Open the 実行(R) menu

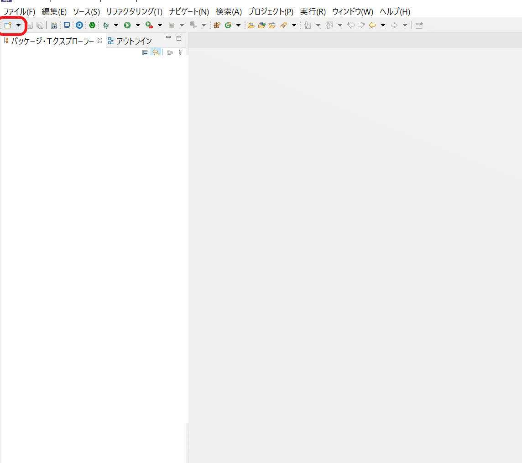point(313,12)
